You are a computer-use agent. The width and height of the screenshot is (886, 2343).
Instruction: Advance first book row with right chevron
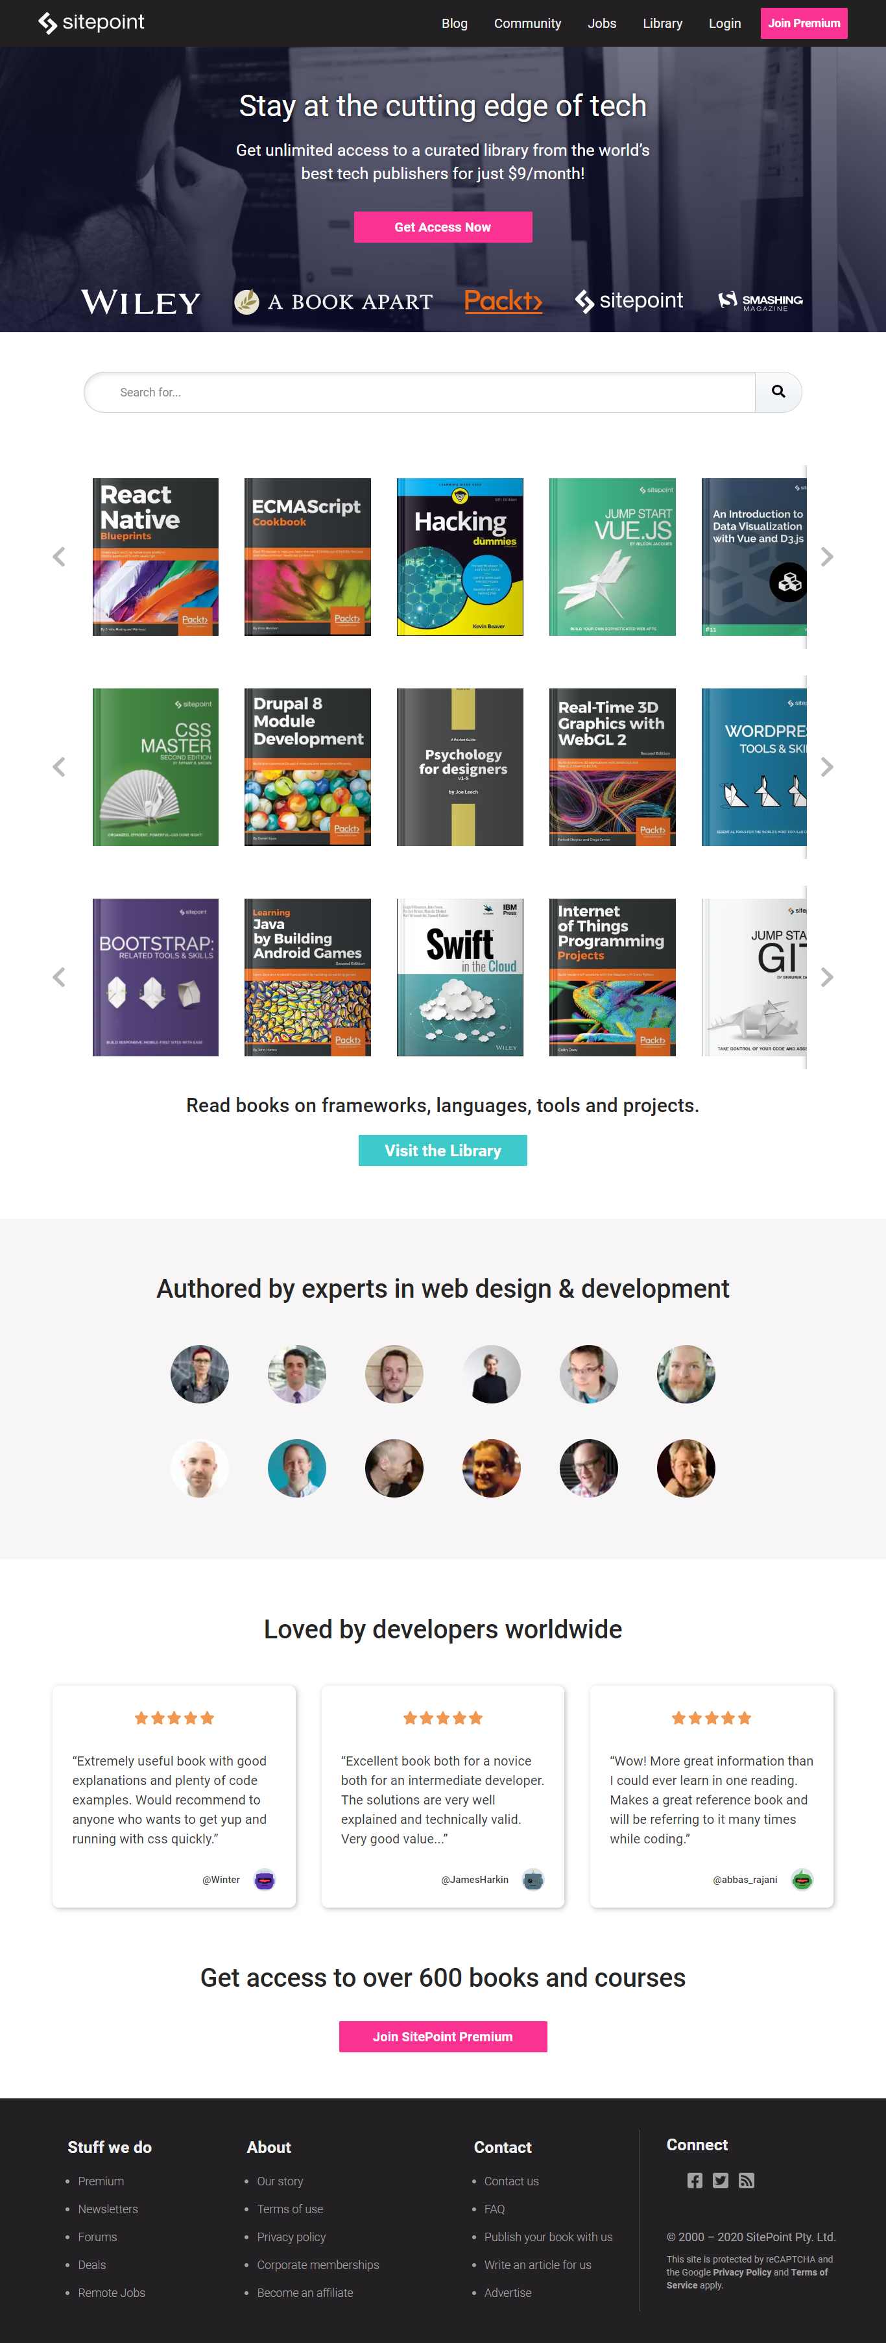[x=826, y=557]
